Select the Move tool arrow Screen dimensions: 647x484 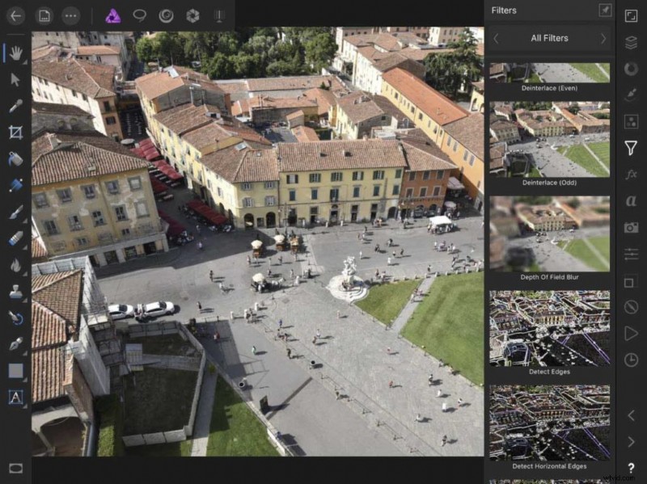[x=15, y=79]
